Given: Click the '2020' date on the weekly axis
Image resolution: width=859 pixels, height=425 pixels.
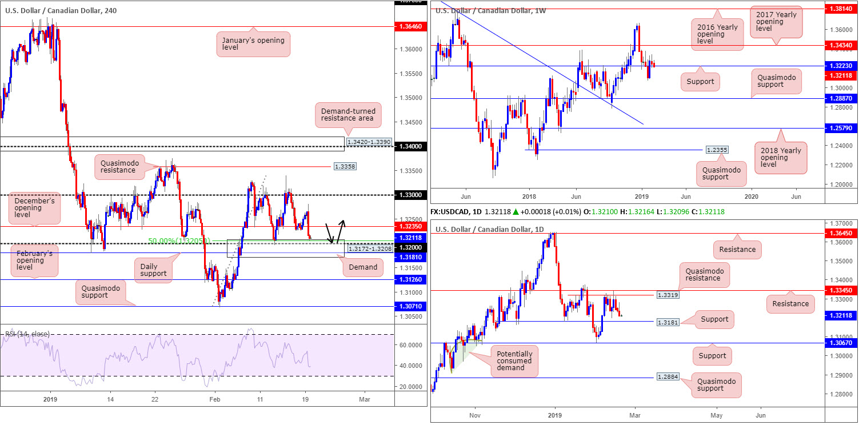Looking at the screenshot, I should 752,195.
